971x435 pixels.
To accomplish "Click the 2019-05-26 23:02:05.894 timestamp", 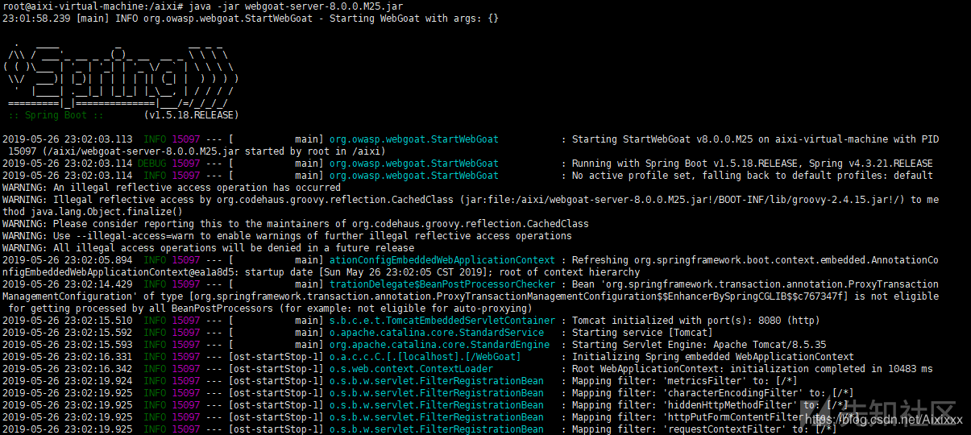I will [x=68, y=260].
